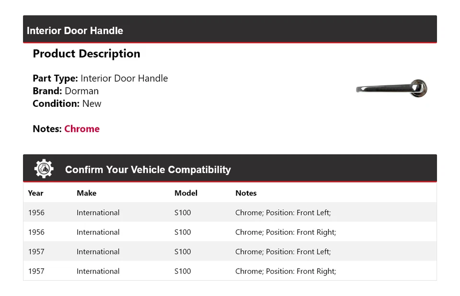Click the Model column header

(186, 193)
